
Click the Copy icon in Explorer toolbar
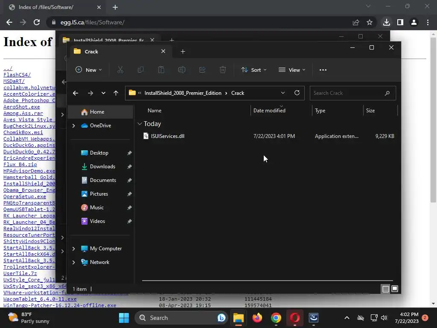pos(141,70)
